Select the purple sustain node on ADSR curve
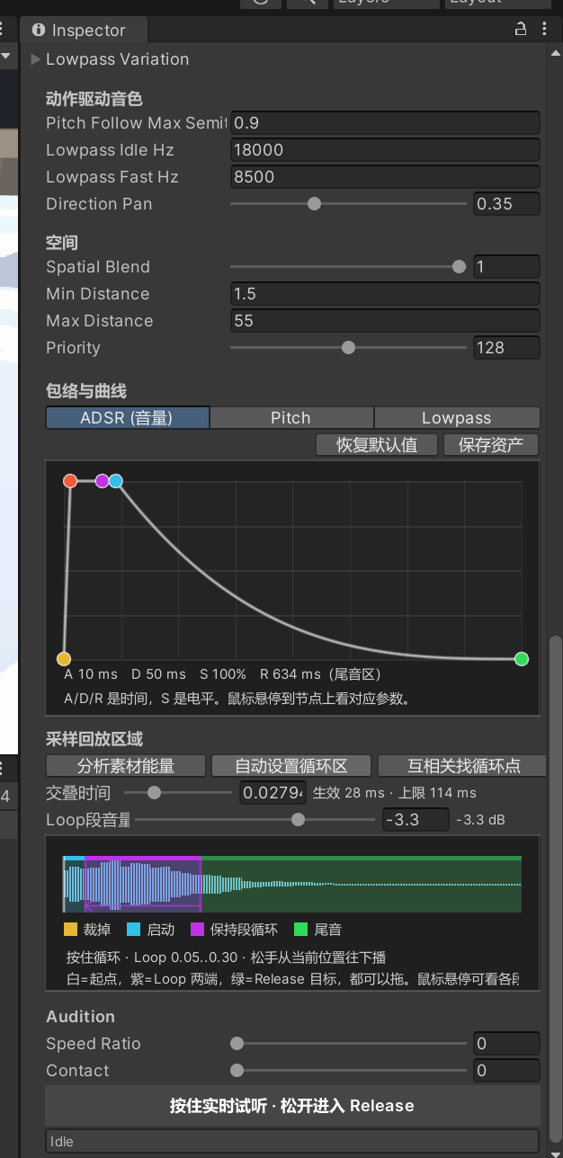 (x=102, y=481)
